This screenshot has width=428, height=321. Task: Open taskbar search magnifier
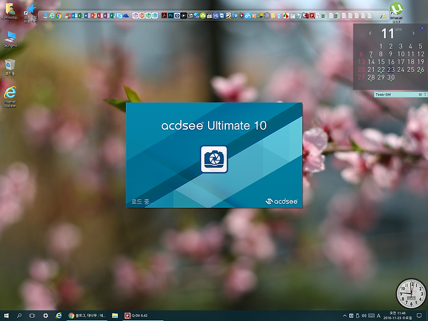coord(19,316)
